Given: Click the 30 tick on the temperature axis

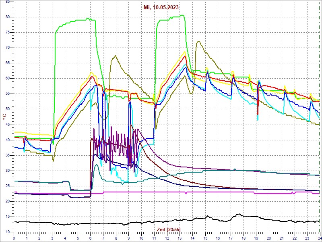Looking at the screenshot, I should 7,171.
